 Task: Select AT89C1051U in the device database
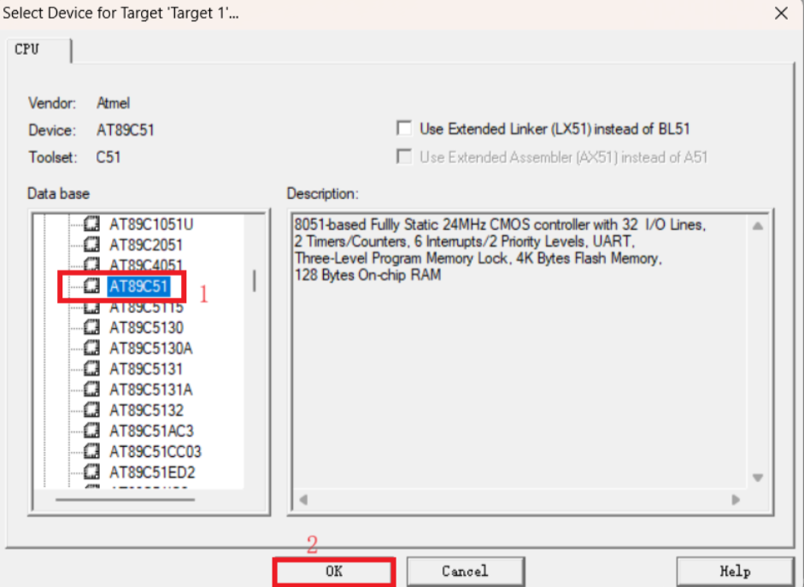coord(151,225)
